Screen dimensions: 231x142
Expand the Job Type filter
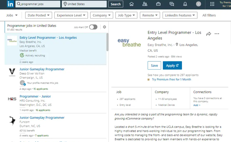(x=126, y=15)
